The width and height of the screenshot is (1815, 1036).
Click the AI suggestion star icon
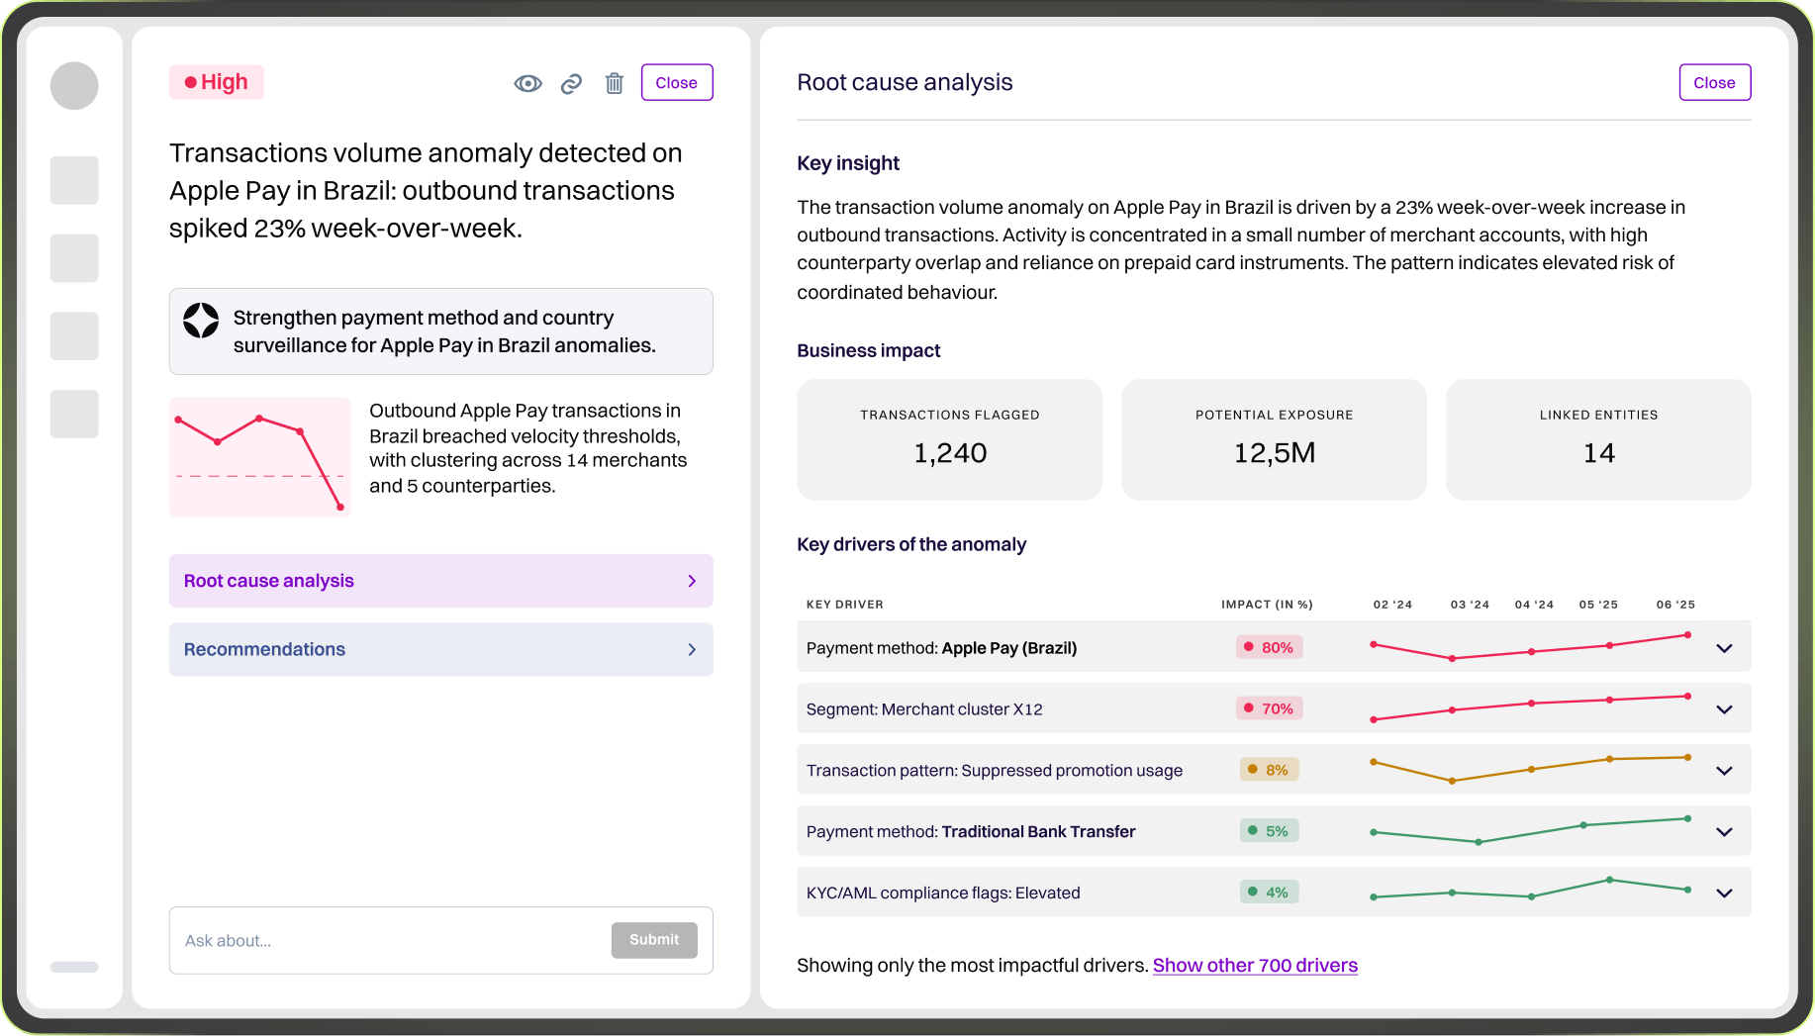201,321
